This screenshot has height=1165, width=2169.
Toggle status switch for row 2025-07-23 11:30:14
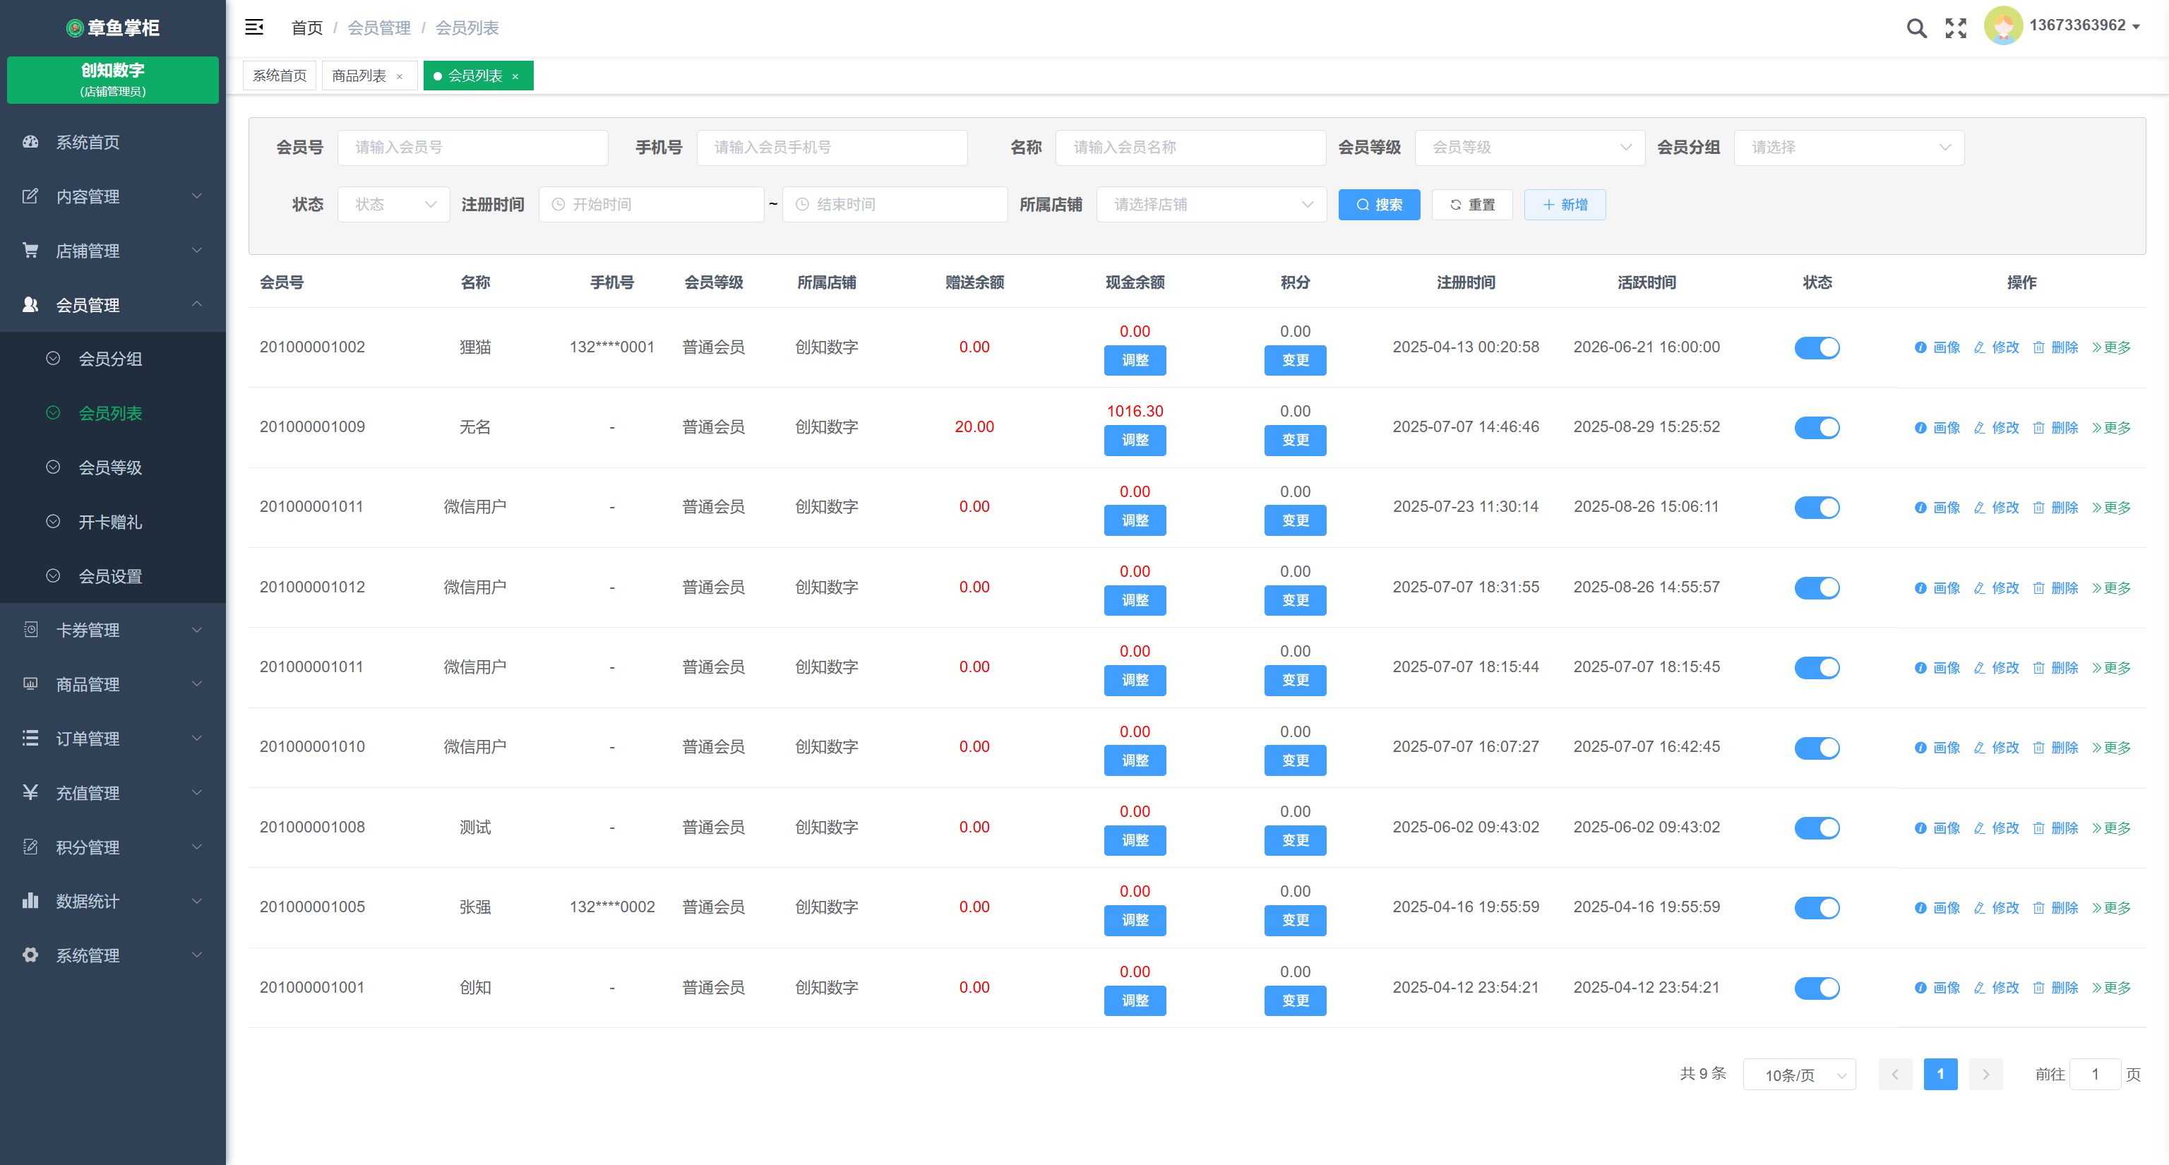point(1817,508)
